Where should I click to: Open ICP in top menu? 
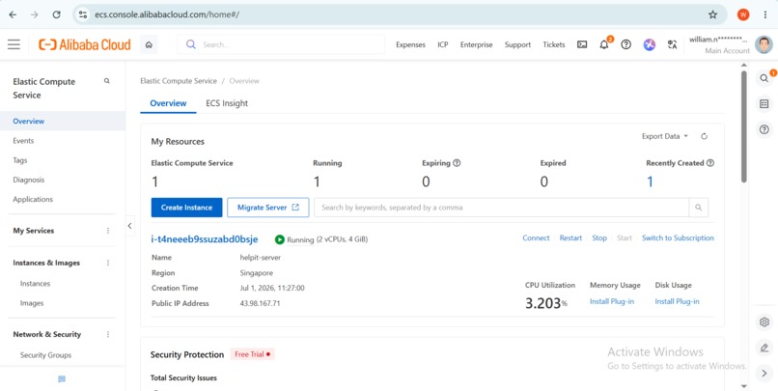[x=443, y=44]
